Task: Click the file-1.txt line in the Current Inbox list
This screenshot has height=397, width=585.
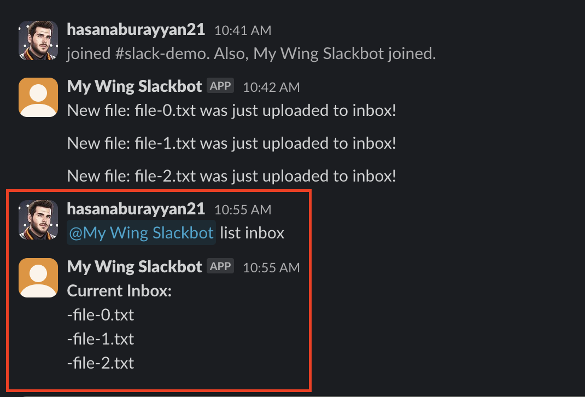Action: [100, 338]
